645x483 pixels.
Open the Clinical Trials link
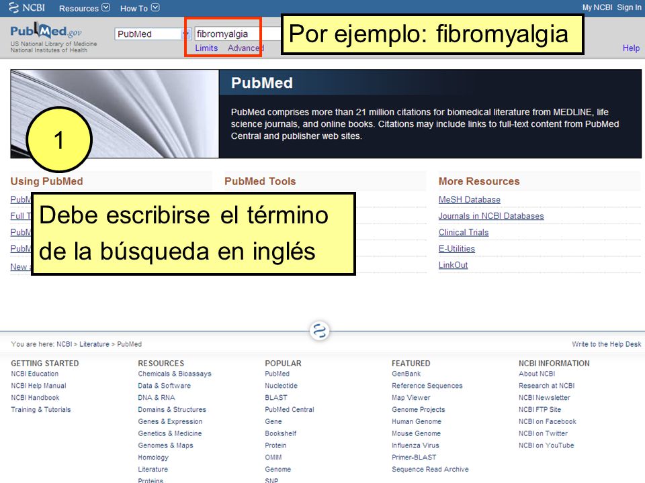coord(464,233)
